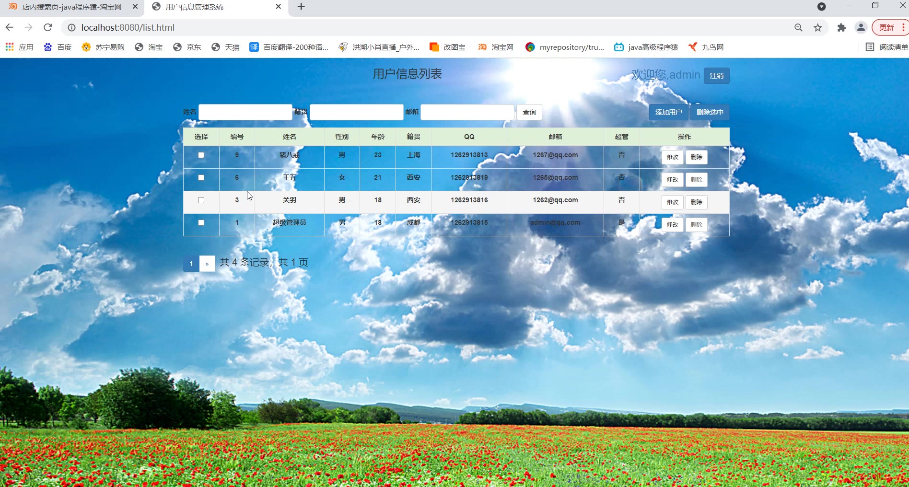
Task: Bookmark this page with the star icon
Action: pos(818,27)
